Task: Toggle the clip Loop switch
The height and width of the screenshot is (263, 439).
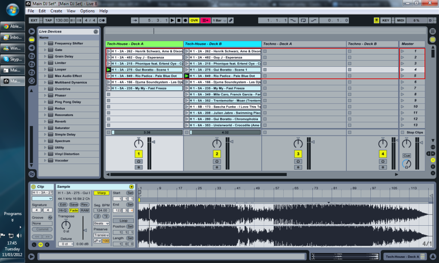Action: click(123, 221)
